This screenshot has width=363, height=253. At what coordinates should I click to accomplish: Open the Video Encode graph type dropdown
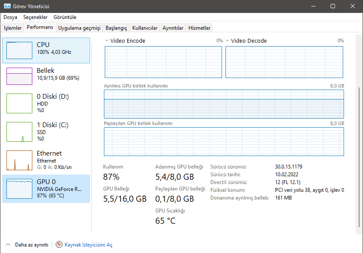coord(107,41)
